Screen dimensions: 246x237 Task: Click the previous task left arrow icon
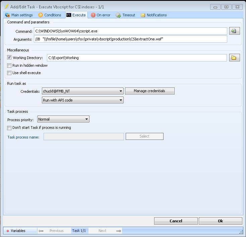41,231
